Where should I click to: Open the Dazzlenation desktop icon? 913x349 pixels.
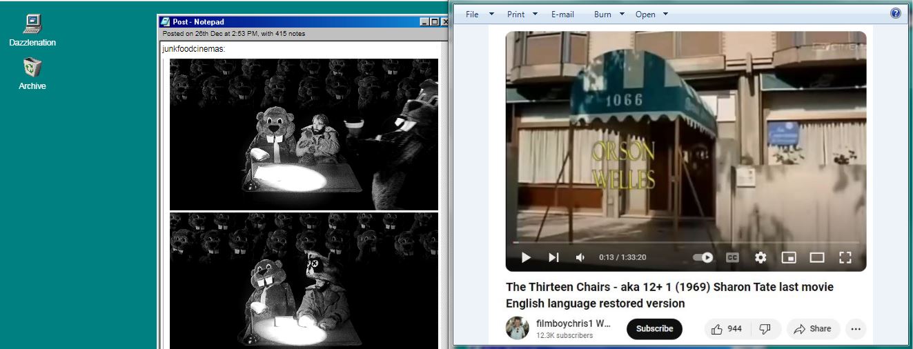(x=32, y=31)
